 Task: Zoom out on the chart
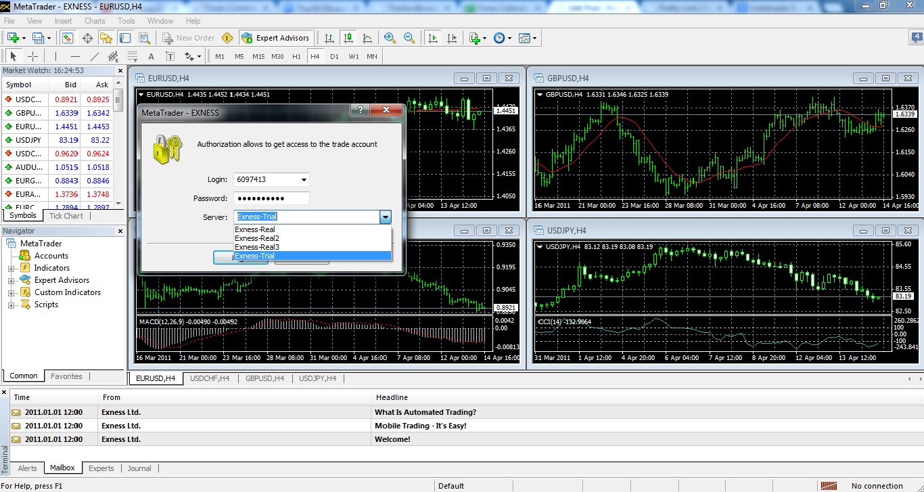pyautogui.click(x=409, y=38)
